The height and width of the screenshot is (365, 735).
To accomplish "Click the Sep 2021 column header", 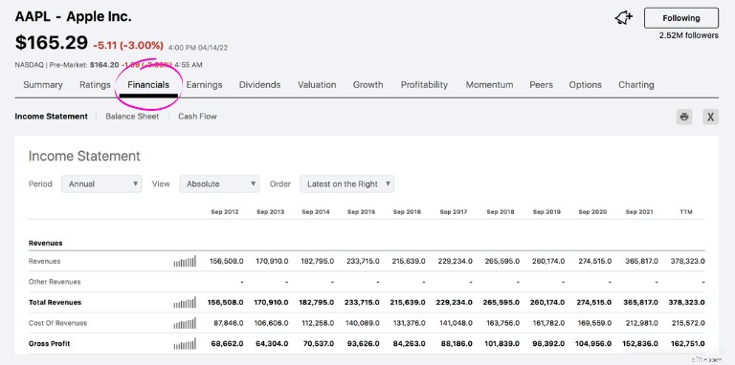I will click(639, 212).
